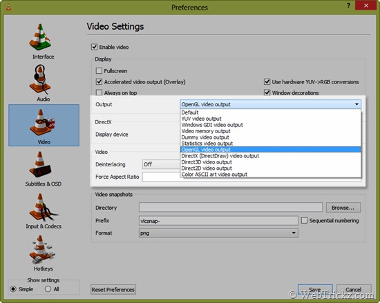Screen dimensions: 380x303
Task: Choose Direct3D video output from list
Action: (207, 162)
